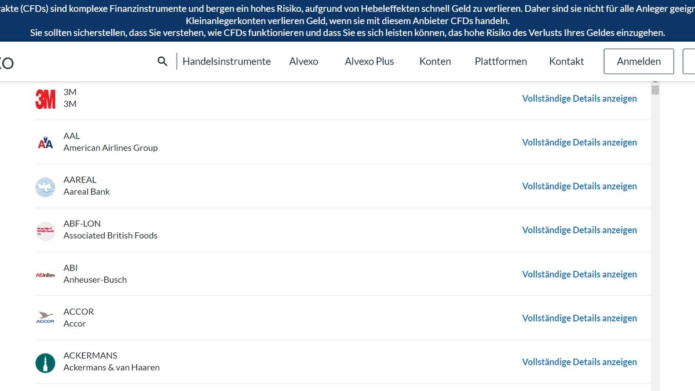Select the Associated British Foods logo
The image size is (695, 391).
click(x=45, y=229)
